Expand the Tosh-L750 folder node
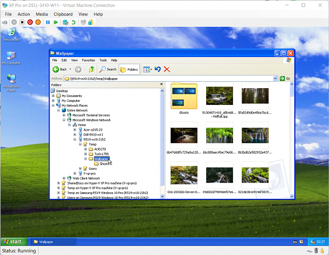Image resolution: width=329 pixels, height=255 pixels. click(x=86, y=154)
